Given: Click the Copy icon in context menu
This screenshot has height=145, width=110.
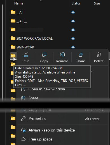Looking at the screenshot, I should pyautogui.click(x=44, y=55).
